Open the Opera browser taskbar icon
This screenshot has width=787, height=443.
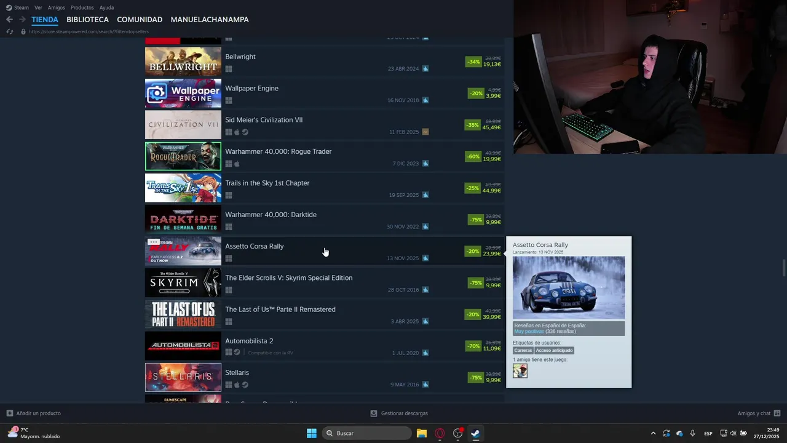440,433
